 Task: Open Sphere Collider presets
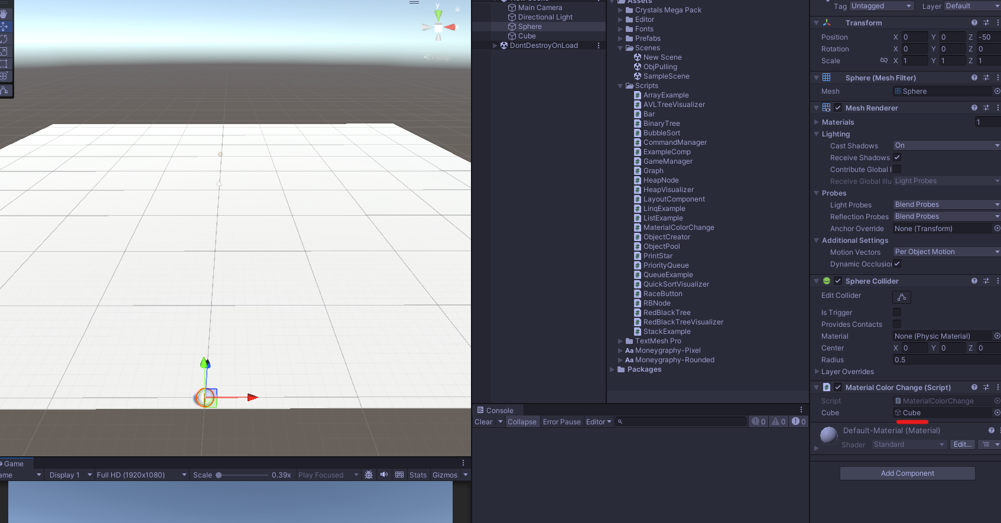[x=986, y=281]
